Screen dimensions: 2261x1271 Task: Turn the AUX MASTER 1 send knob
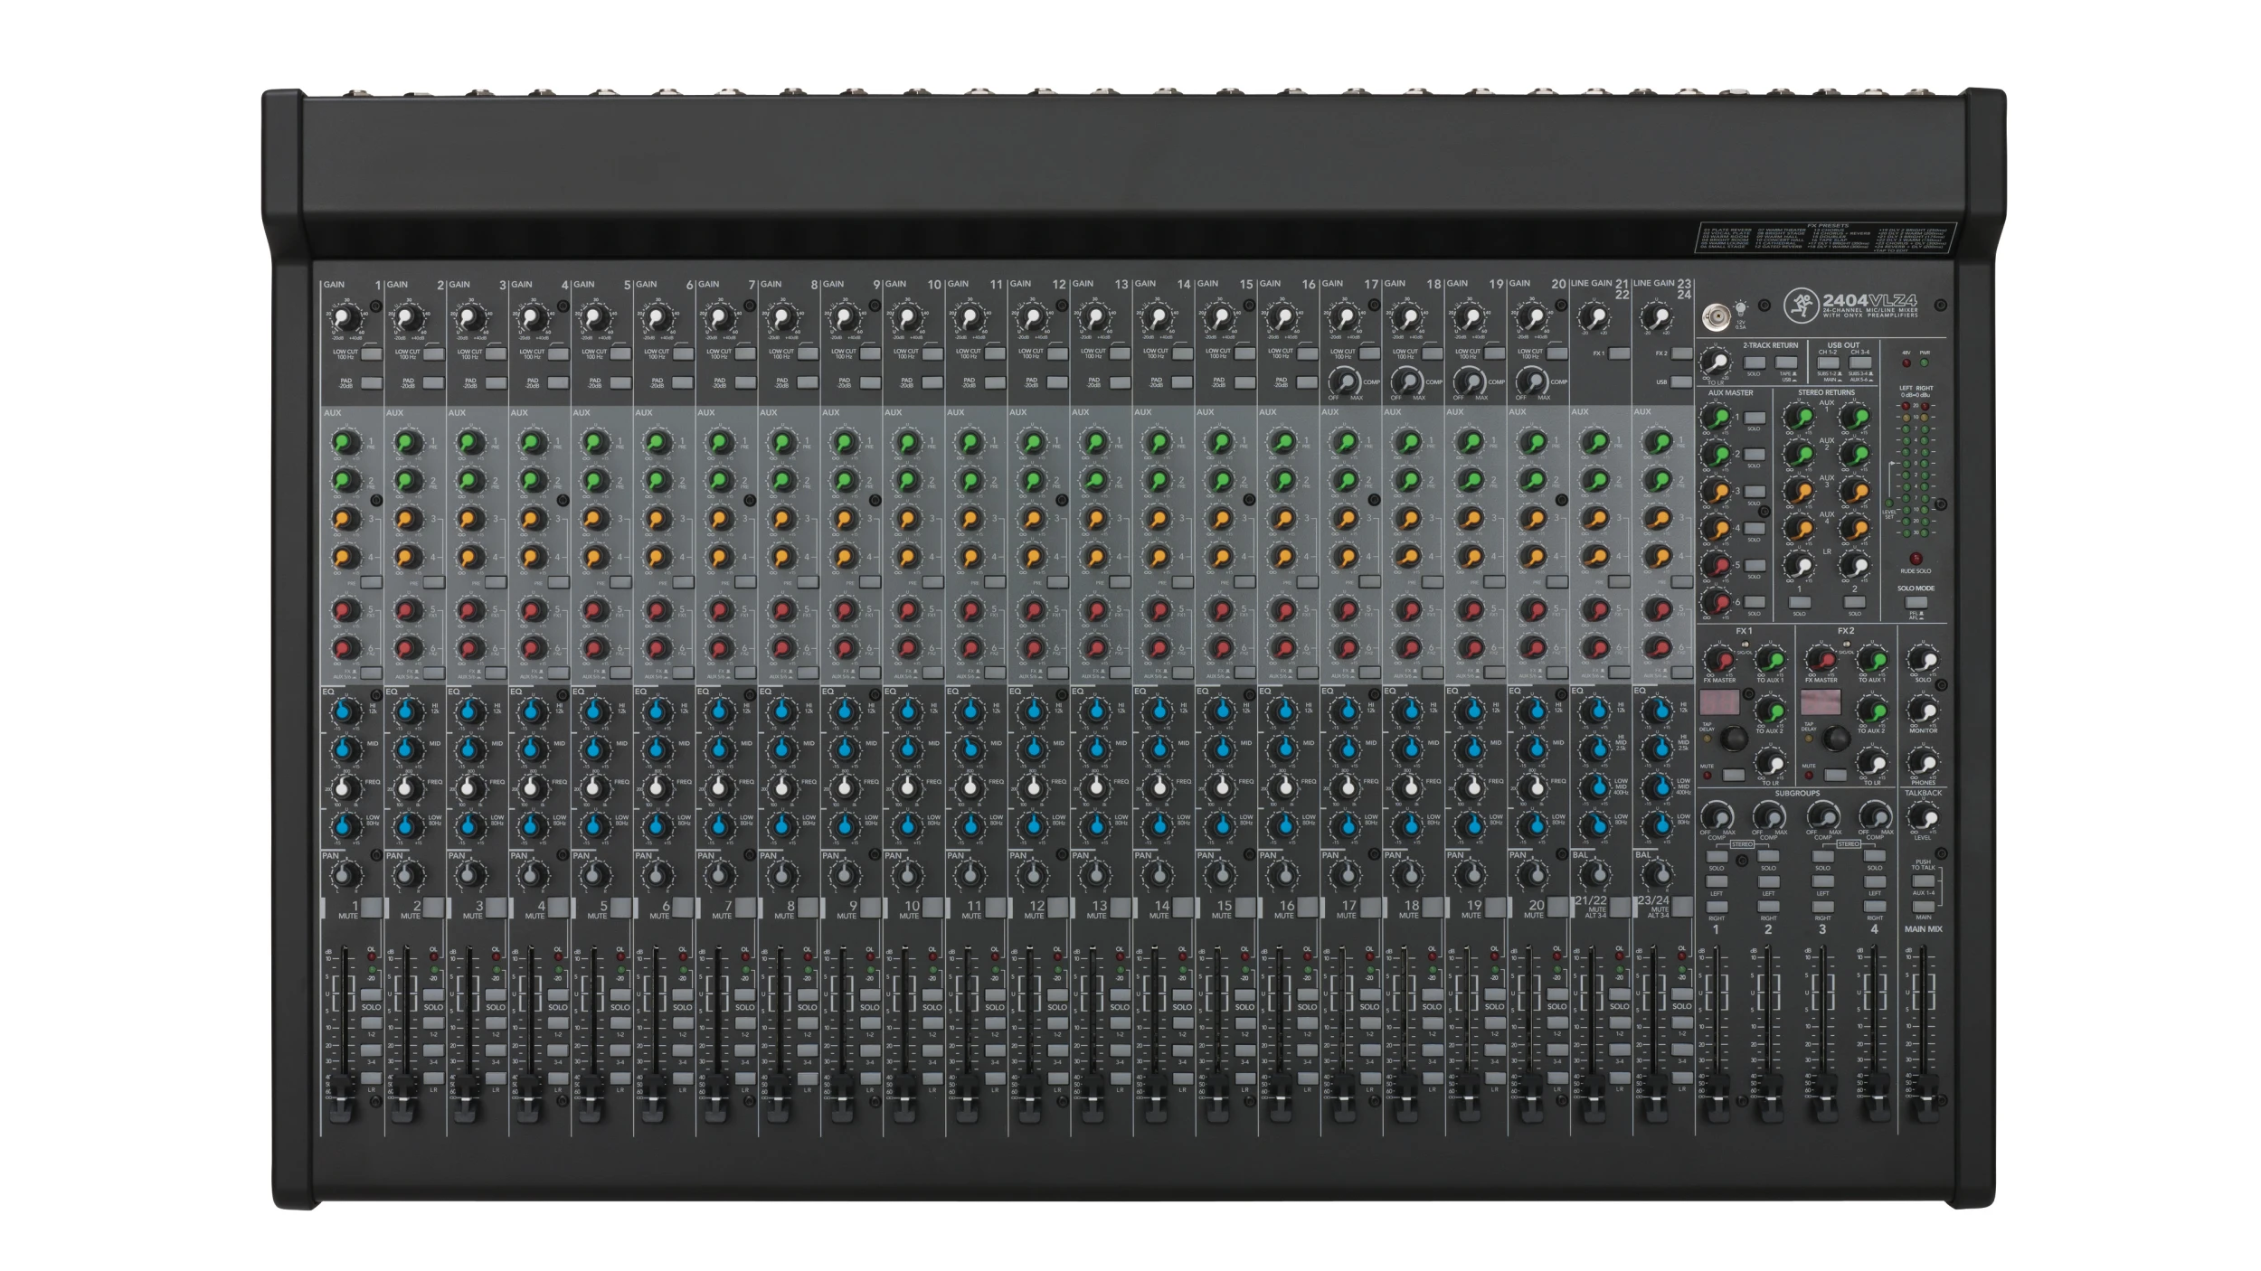click(x=1717, y=418)
